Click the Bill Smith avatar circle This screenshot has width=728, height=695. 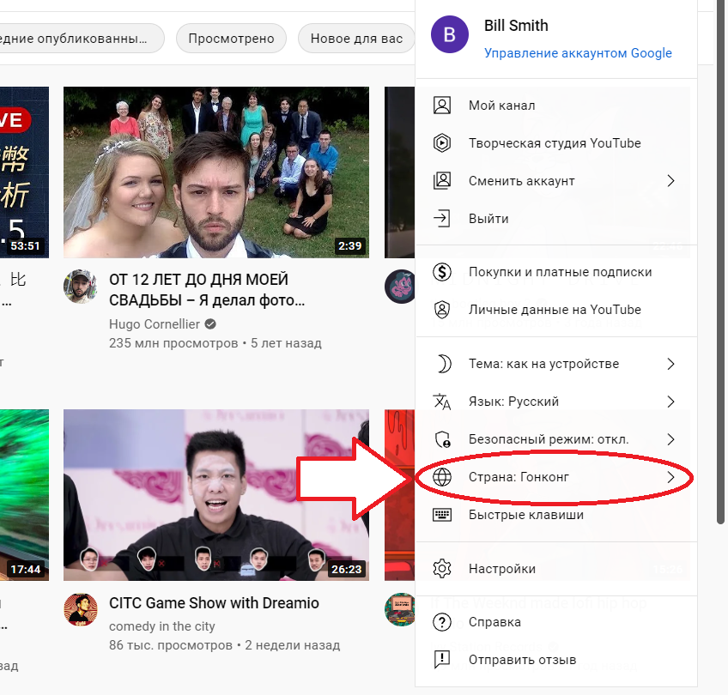tap(450, 35)
